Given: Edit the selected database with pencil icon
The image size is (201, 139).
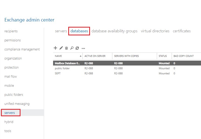Looking at the screenshot, I should (x=61, y=48).
